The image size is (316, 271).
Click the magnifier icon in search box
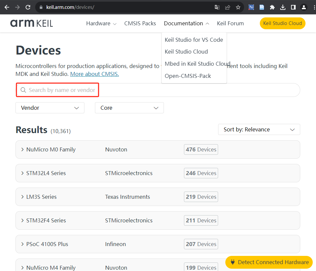(x=23, y=90)
